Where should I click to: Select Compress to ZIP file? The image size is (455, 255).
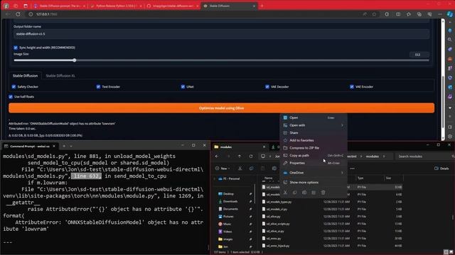click(314, 148)
